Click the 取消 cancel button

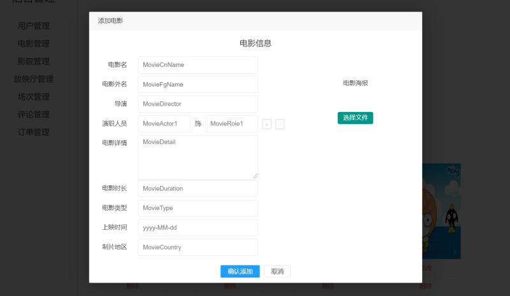pyautogui.click(x=277, y=271)
